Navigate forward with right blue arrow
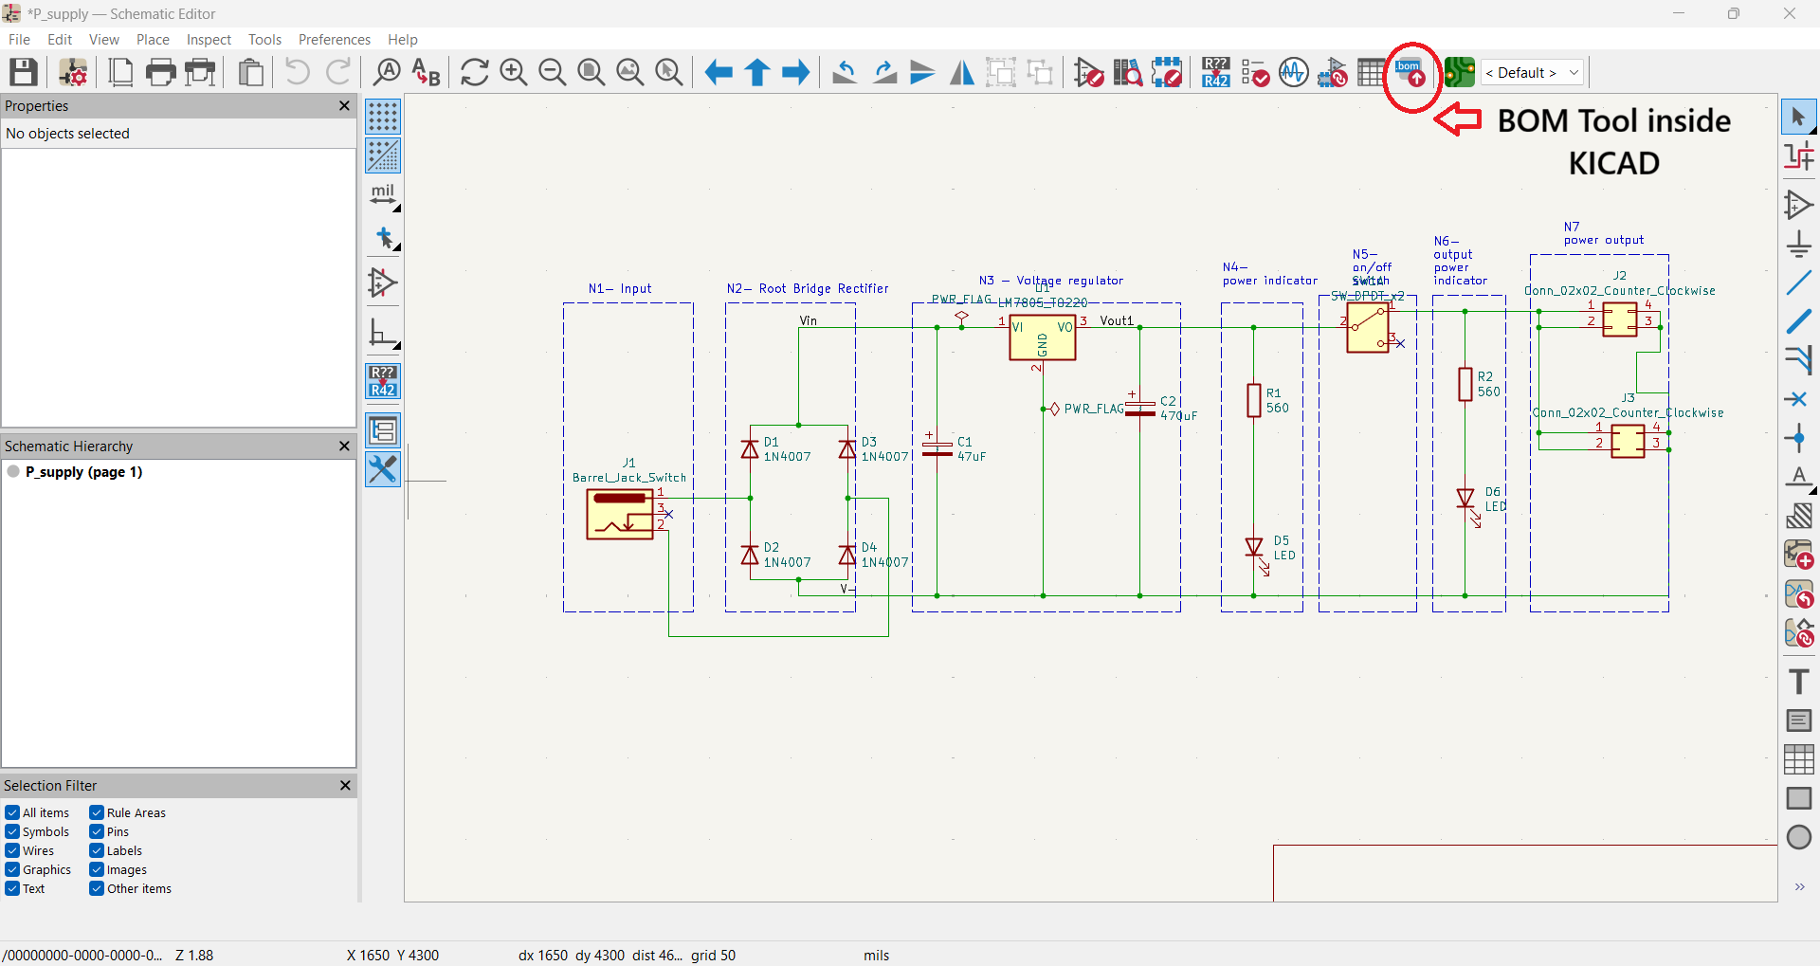 pos(796,72)
